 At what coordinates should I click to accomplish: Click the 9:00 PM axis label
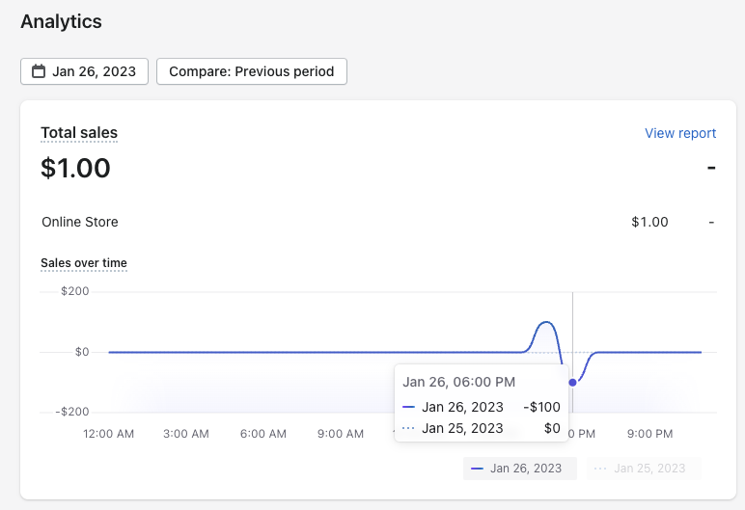(x=650, y=434)
